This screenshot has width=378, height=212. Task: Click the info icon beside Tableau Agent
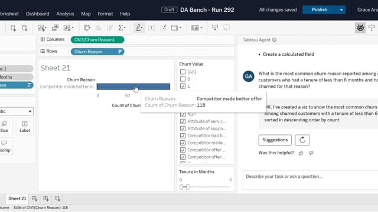pyautogui.click(x=274, y=40)
